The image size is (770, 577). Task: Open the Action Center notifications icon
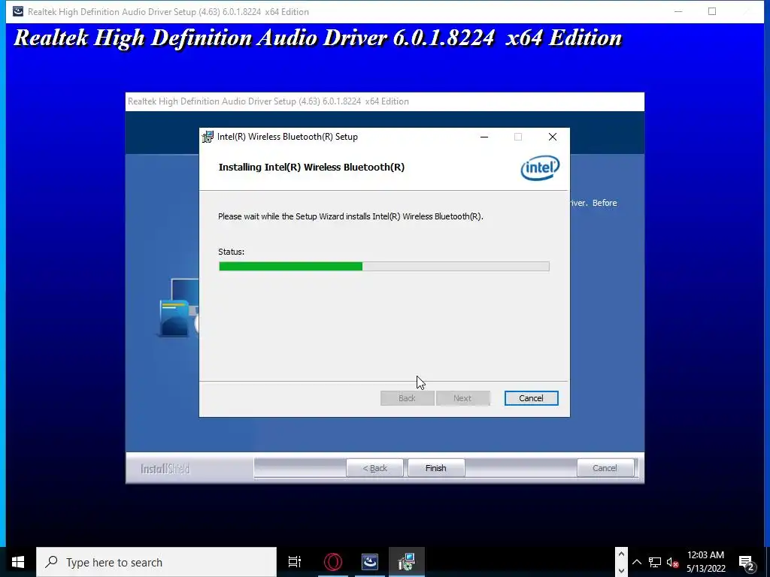746,563
